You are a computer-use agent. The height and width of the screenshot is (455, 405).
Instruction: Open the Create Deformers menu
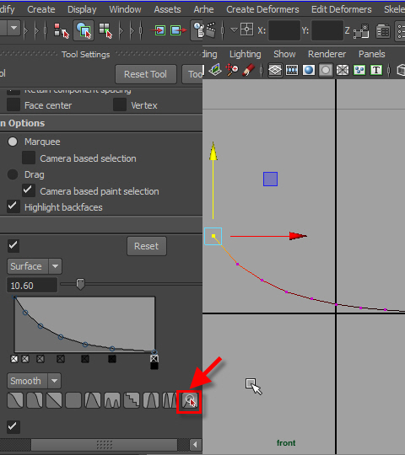(x=262, y=9)
